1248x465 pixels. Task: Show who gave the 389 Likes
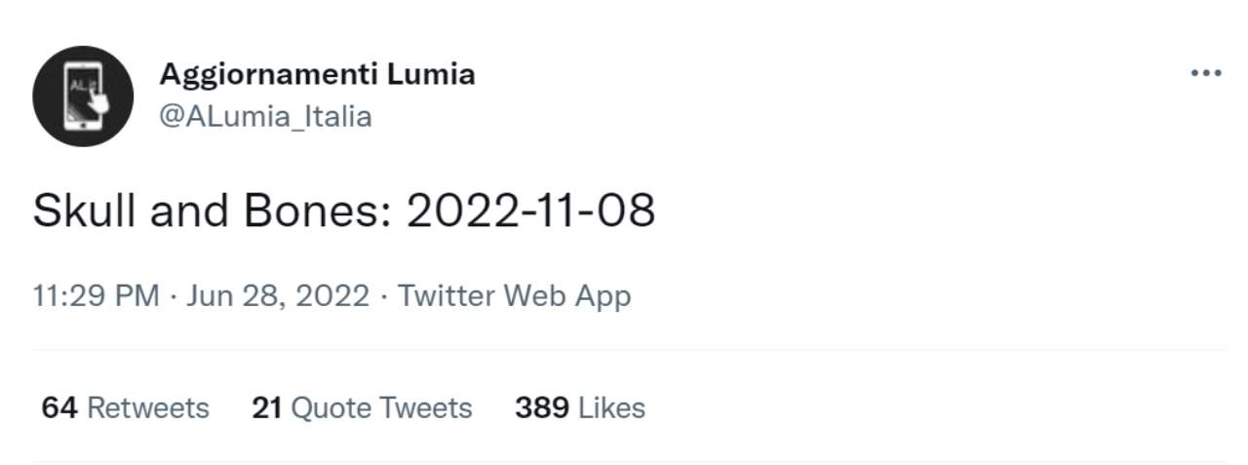pyautogui.click(x=580, y=407)
